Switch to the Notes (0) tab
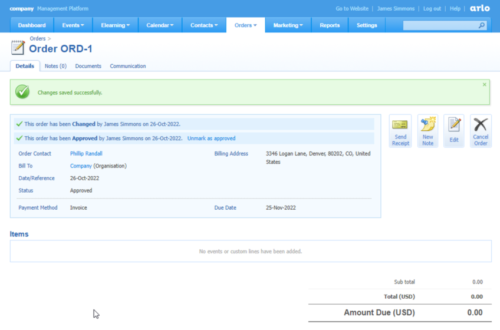The height and width of the screenshot is (330, 500). [55, 66]
